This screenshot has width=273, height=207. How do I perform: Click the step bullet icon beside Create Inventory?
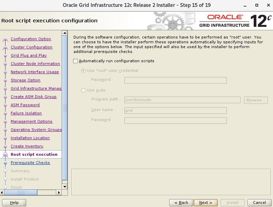[x=5, y=146]
